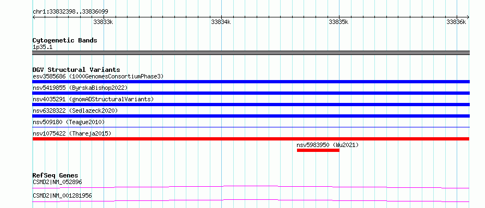The image size is (485, 208).
Task: Click the 1p35.1 band label
Action: coord(43,47)
